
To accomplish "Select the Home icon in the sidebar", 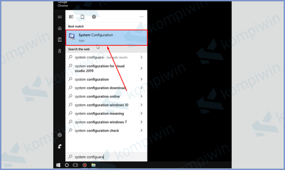I will [60, 28].
